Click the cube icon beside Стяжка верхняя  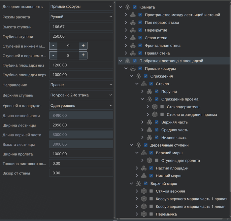tap(144, 191)
